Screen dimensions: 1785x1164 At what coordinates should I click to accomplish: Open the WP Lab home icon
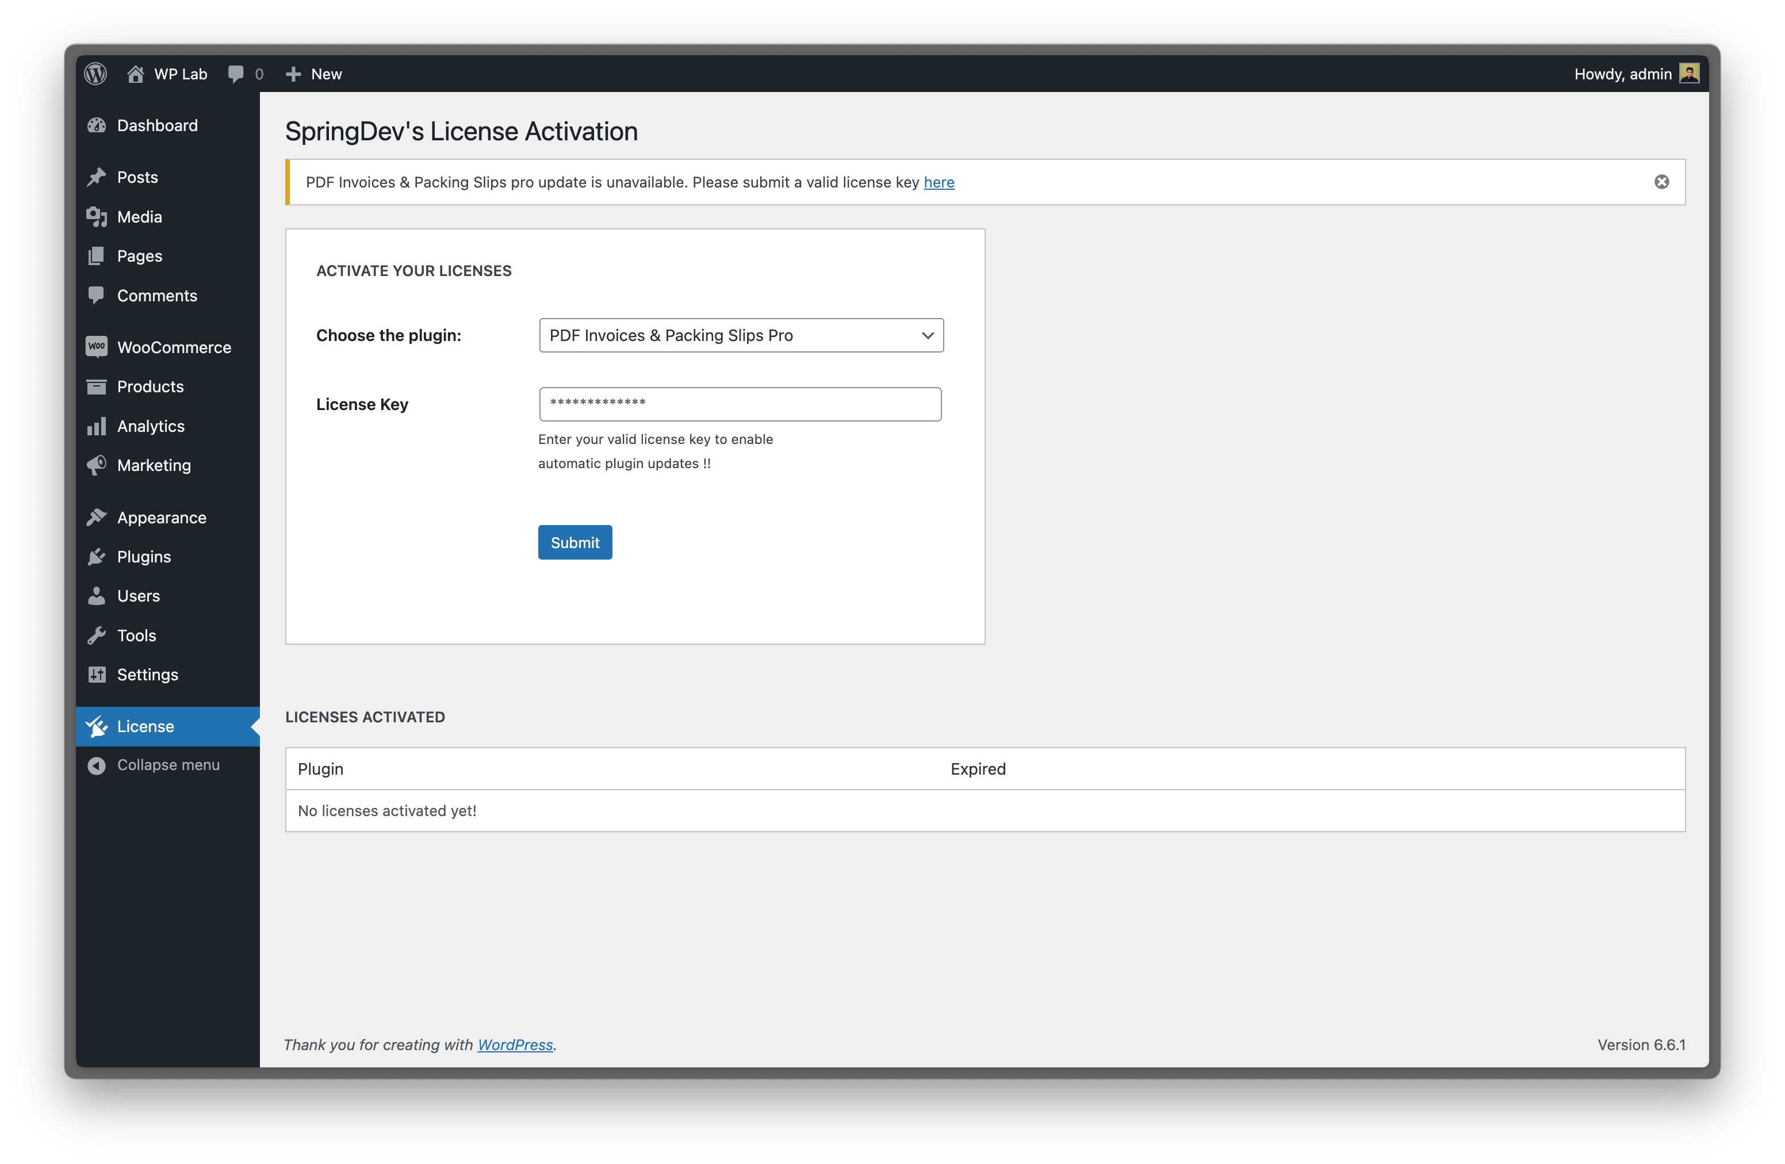[x=135, y=74]
